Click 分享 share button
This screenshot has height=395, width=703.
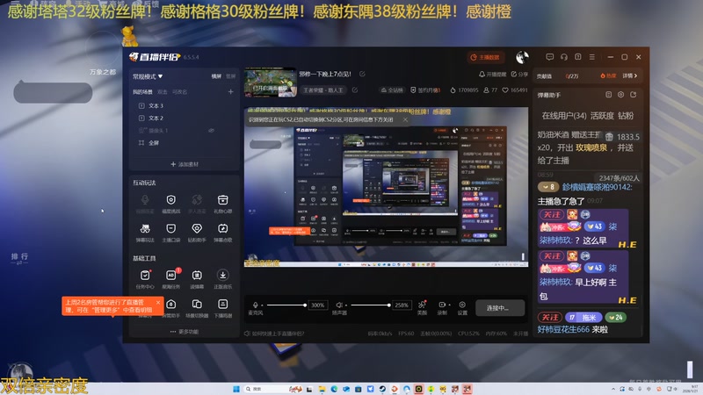pos(519,75)
